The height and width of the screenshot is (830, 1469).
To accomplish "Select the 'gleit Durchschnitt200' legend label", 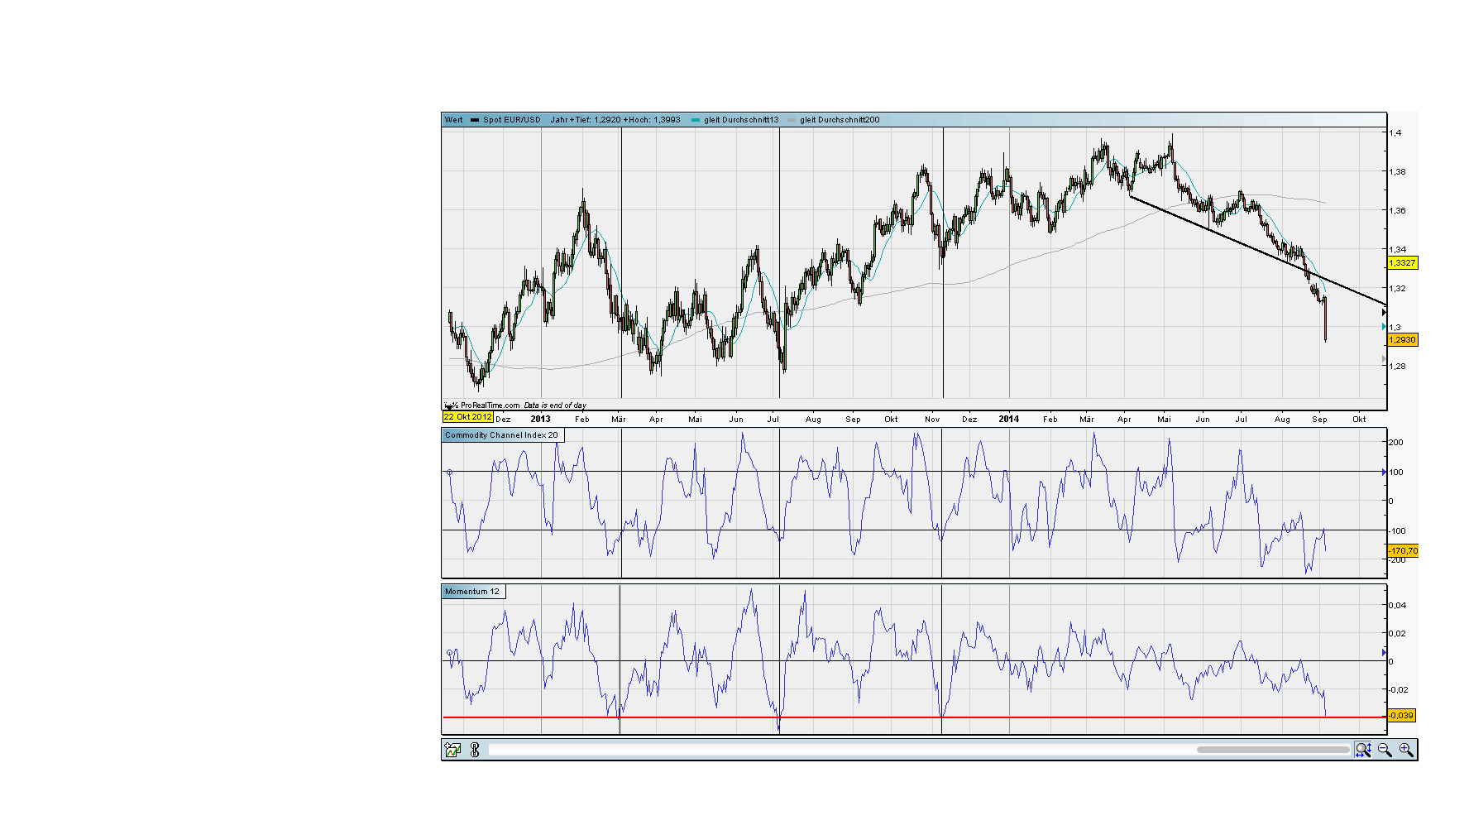I will coord(840,120).
